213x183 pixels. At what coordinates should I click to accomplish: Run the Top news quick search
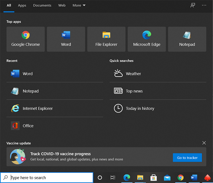pos(158,91)
